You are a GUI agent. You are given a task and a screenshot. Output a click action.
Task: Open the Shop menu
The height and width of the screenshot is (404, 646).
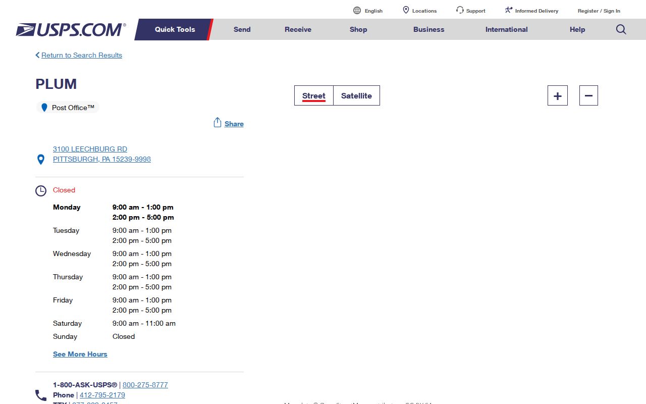pos(358,29)
